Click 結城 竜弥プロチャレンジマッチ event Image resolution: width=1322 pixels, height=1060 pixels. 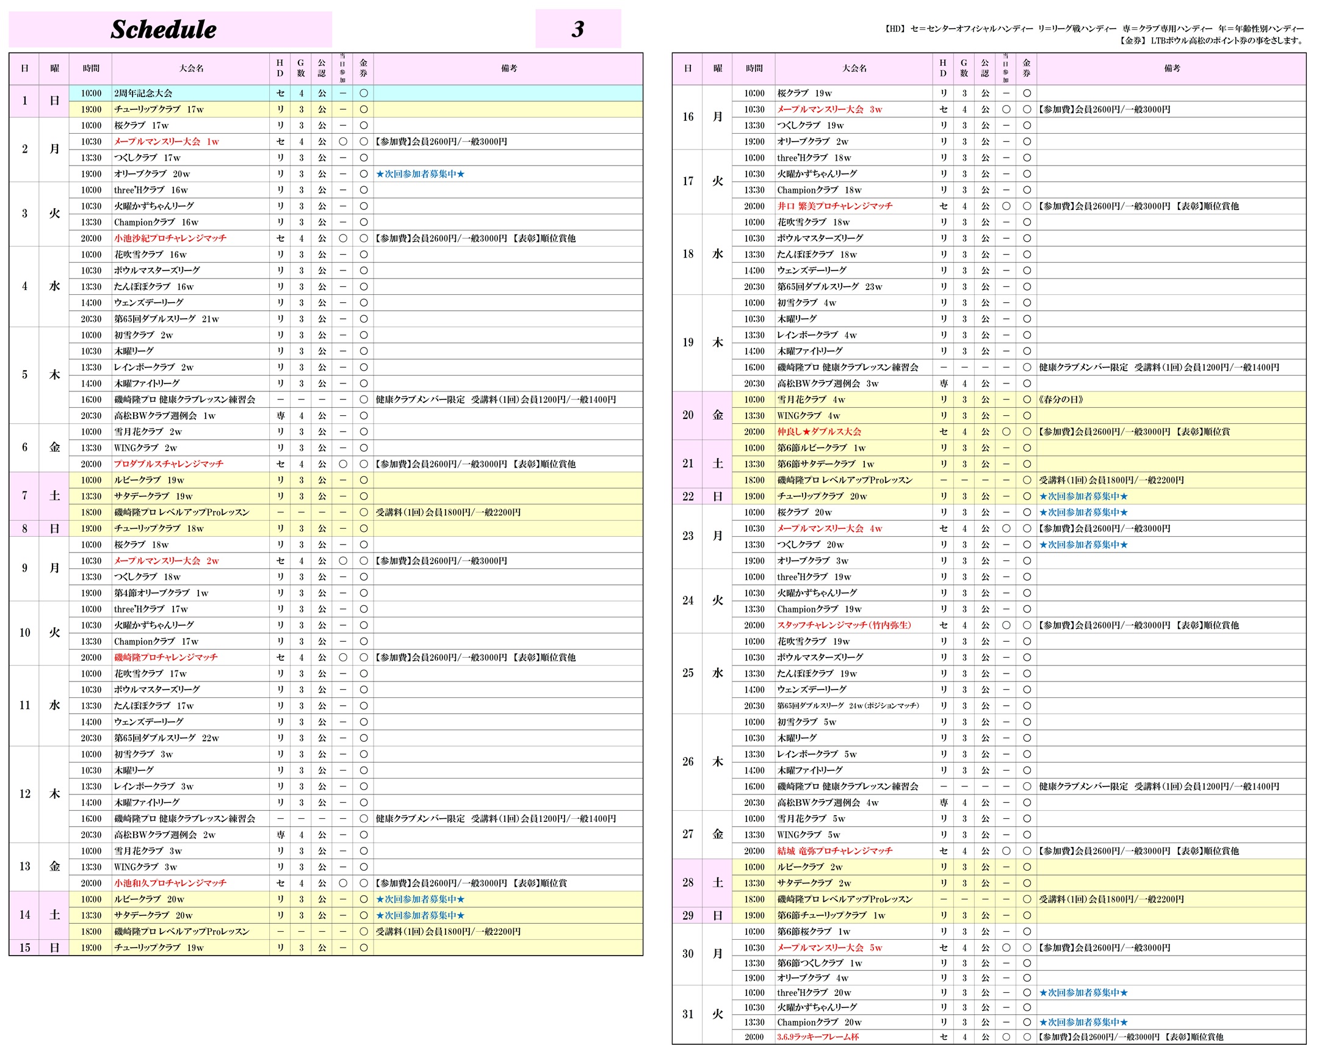[834, 851]
